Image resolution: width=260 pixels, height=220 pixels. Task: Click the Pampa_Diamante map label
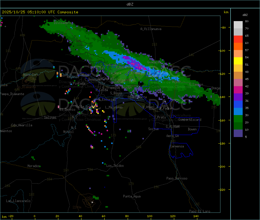coord(12,94)
